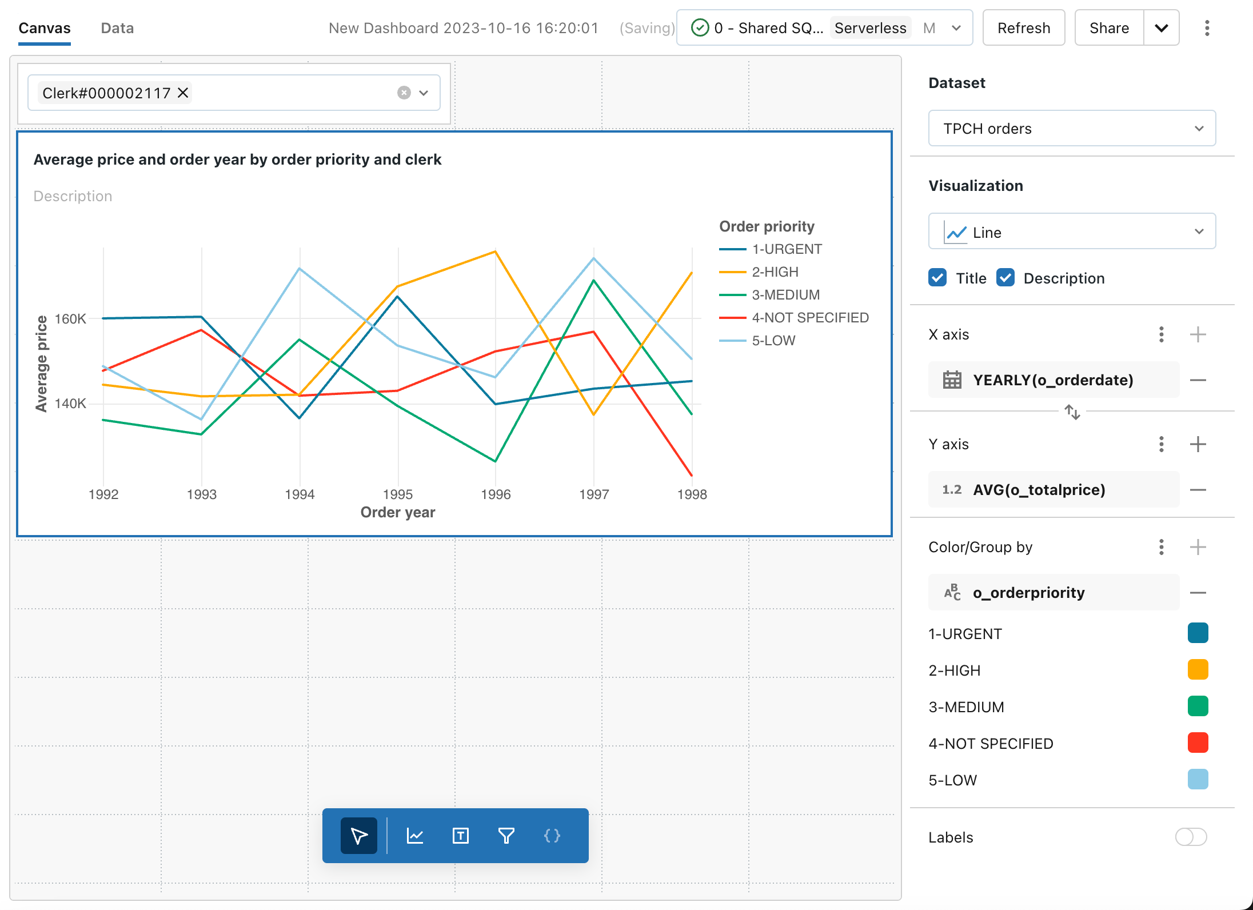Click the code/JSON curly braces icon
The width and height of the screenshot is (1253, 910).
pos(553,836)
